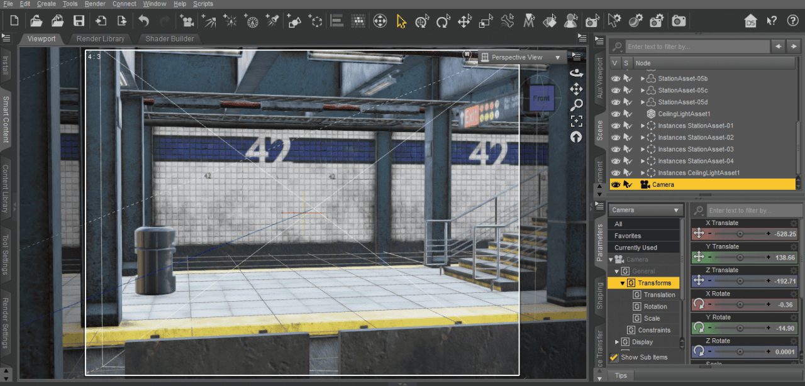Switch to the Render Library tab
Image resolution: width=805 pixels, height=386 pixels.
[x=101, y=38]
